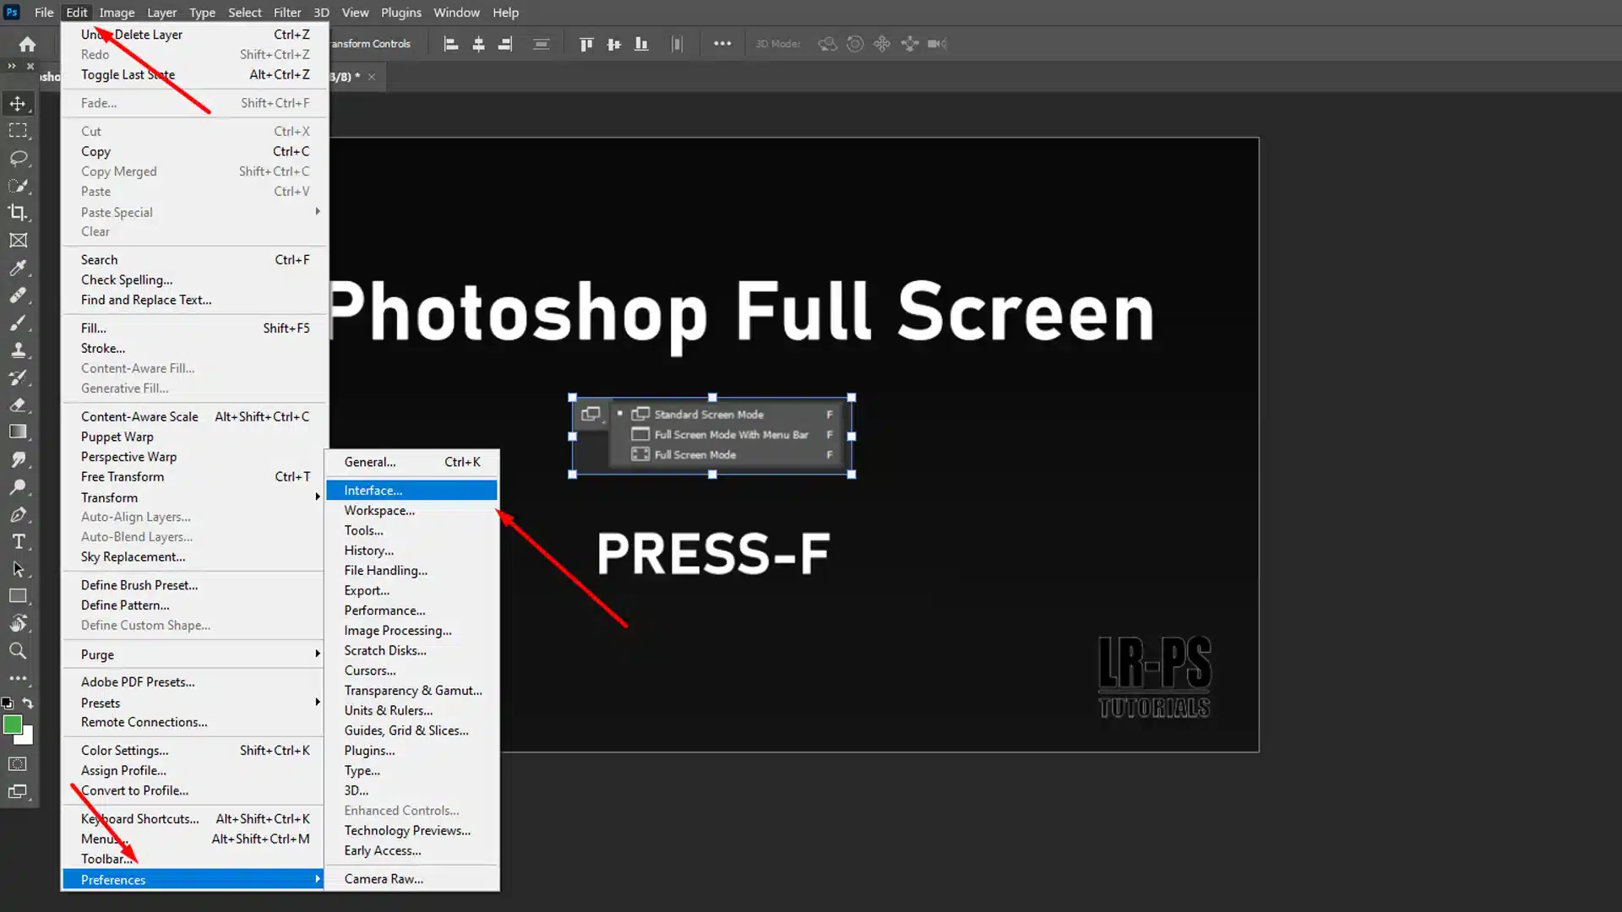Select the Clone Stamp tool

click(x=18, y=350)
